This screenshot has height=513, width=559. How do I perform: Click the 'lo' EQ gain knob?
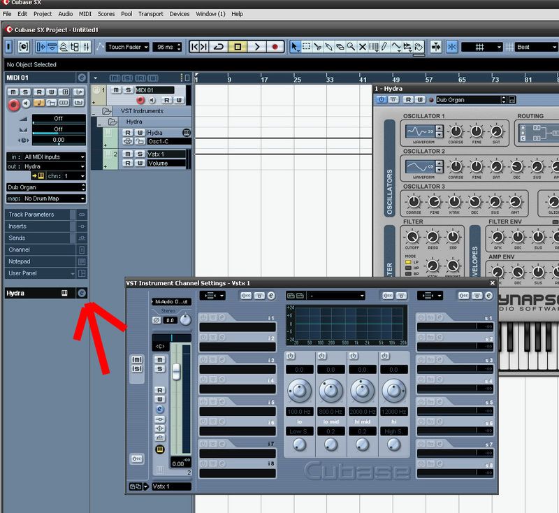[300, 391]
